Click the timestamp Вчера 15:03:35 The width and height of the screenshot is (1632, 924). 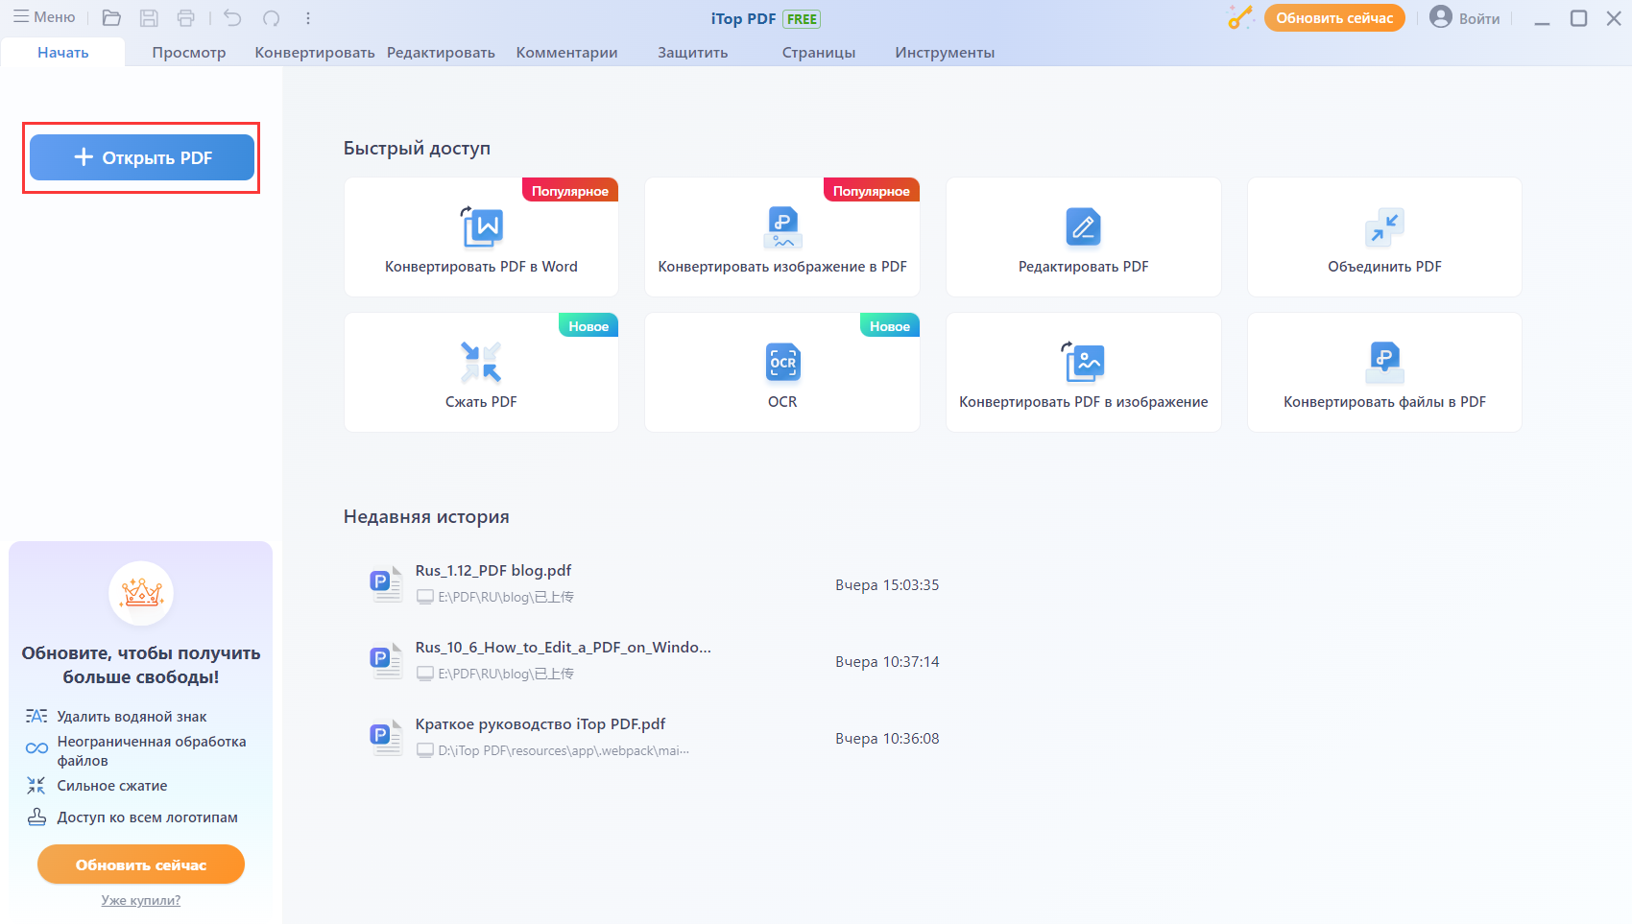pos(887,585)
